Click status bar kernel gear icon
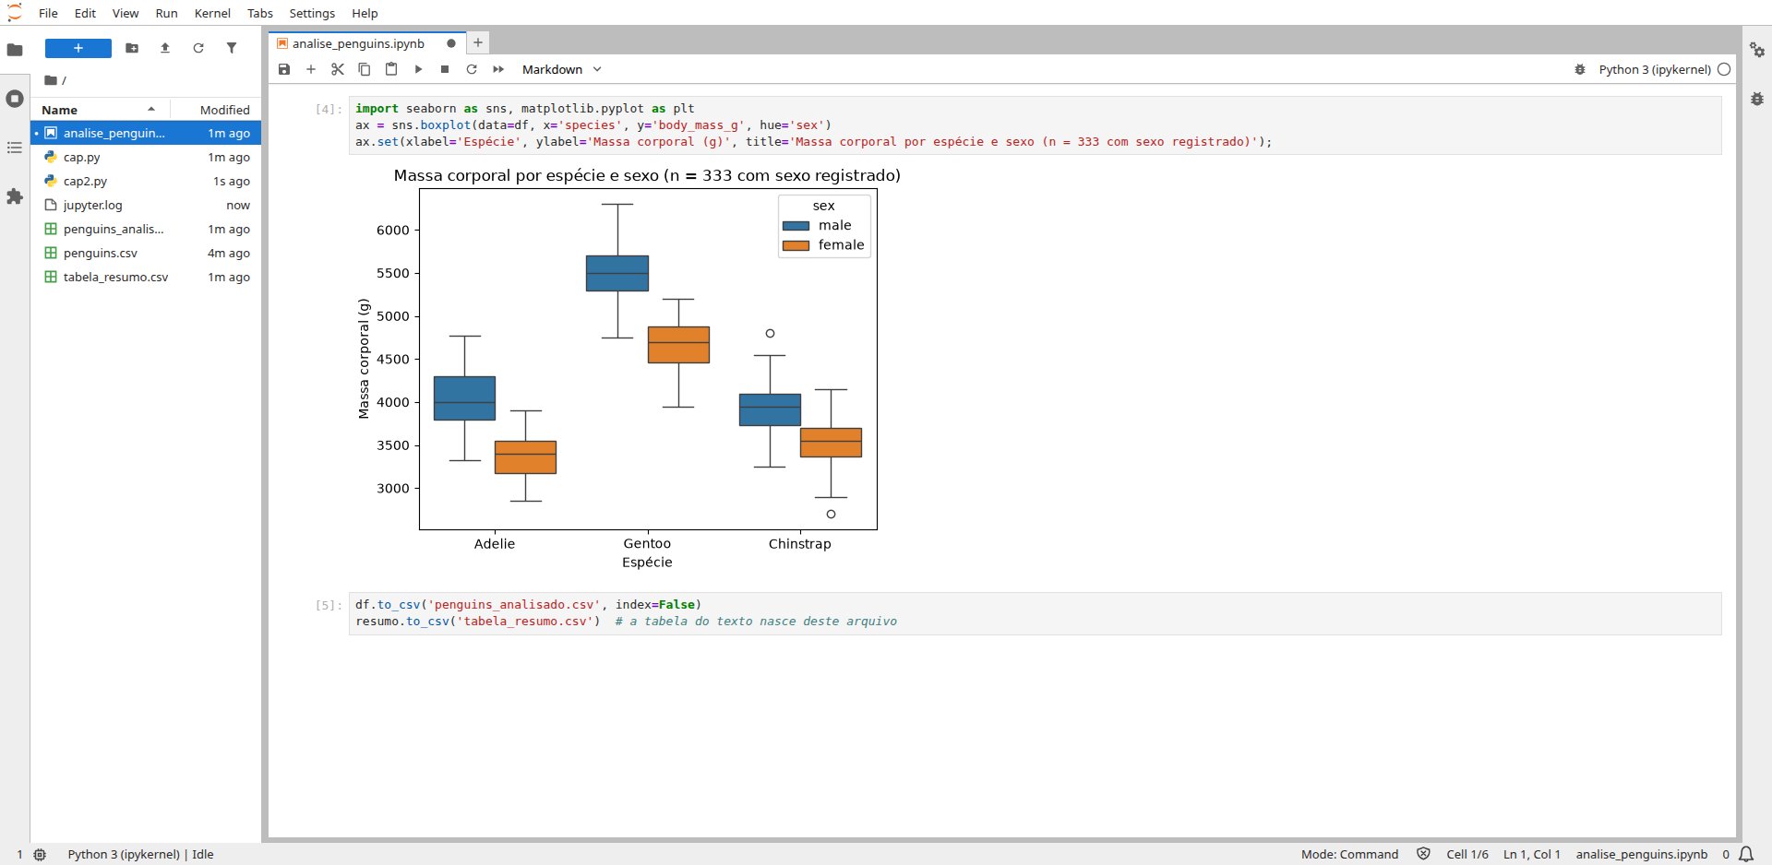 click(x=40, y=854)
